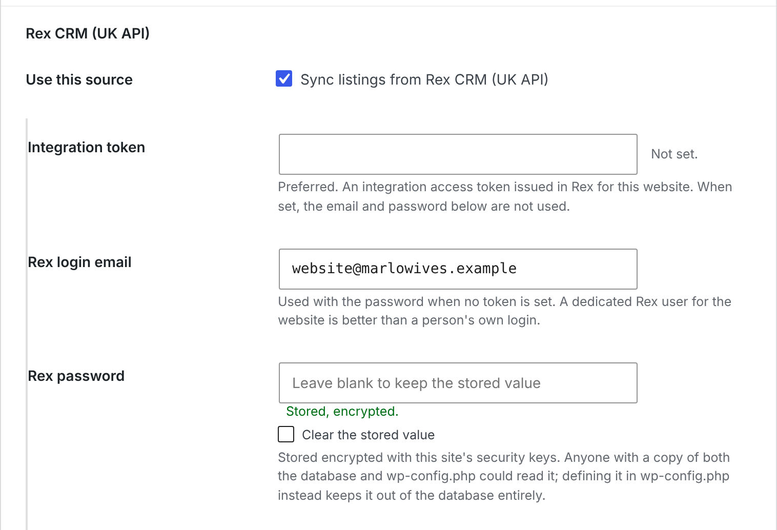
Task: Uncheck Sync listings from Rex CRM checkbox
Action: (x=284, y=79)
